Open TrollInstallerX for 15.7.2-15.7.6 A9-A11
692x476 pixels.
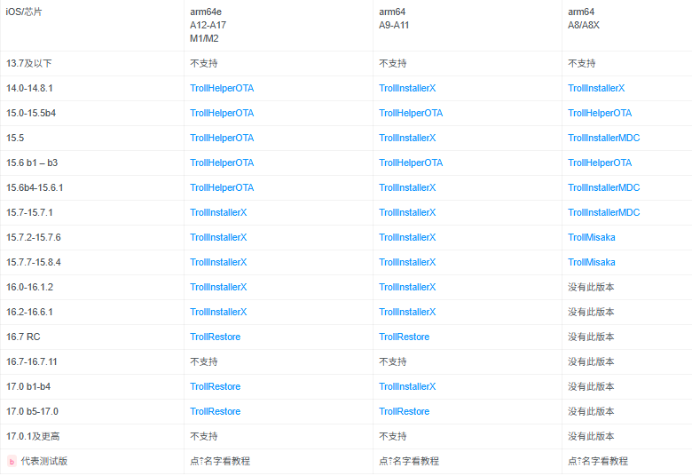click(407, 237)
